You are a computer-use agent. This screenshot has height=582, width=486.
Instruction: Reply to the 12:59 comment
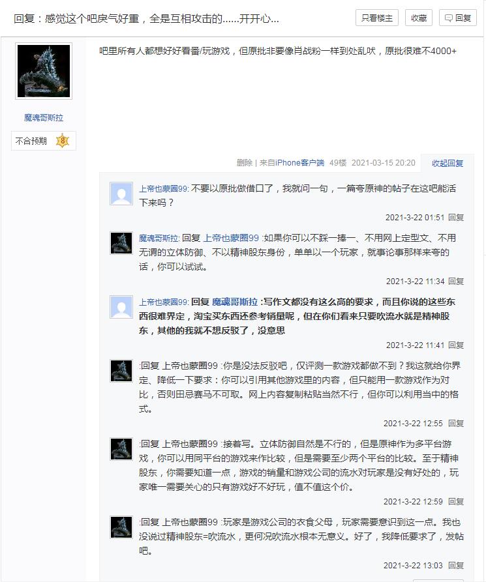(456, 501)
